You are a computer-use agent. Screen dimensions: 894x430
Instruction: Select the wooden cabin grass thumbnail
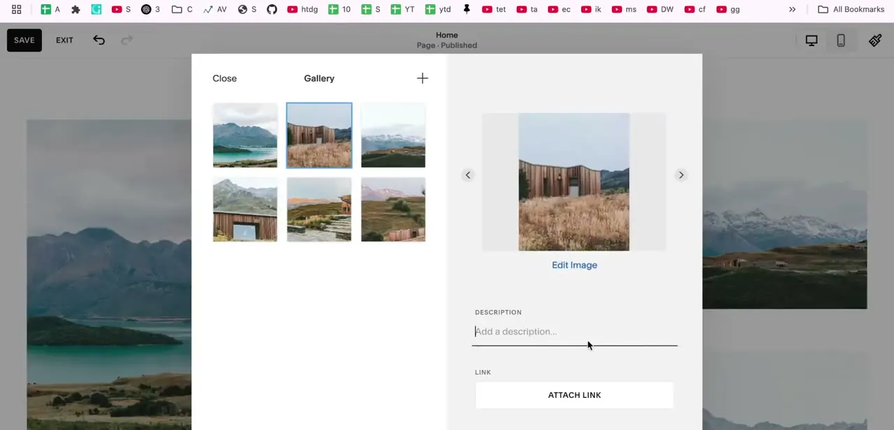pyautogui.click(x=319, y=135)
